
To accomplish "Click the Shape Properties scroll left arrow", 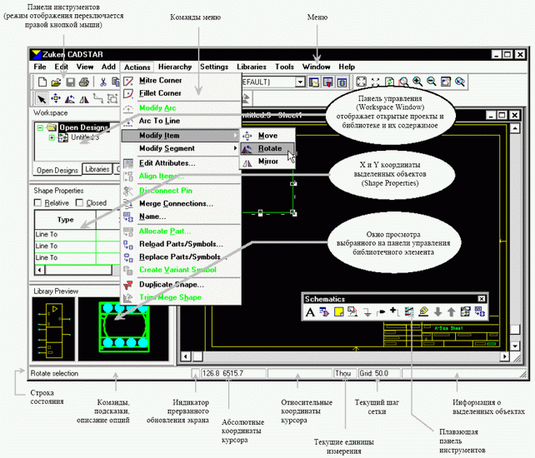I will [39, 270].
